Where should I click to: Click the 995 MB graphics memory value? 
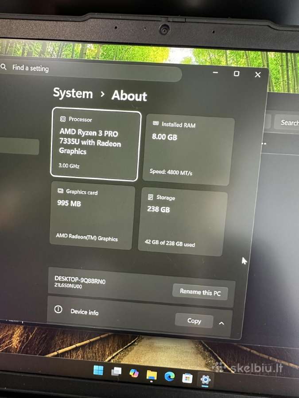tap(69, 203)
